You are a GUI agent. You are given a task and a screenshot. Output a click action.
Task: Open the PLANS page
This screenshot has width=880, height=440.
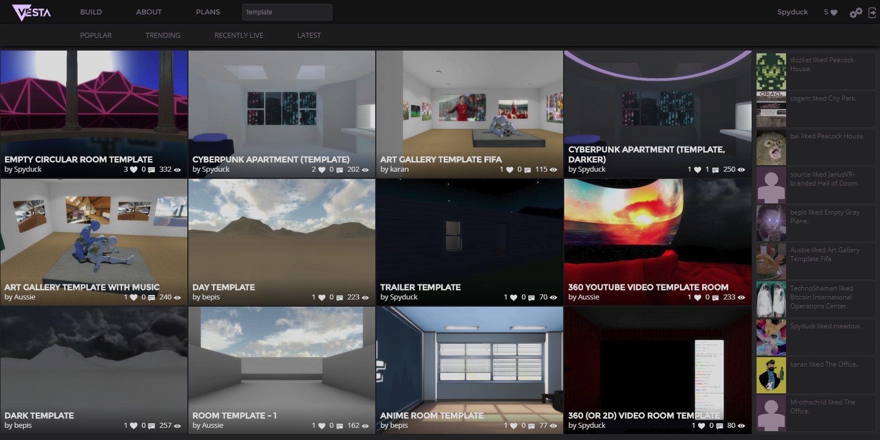click(208, 12)
